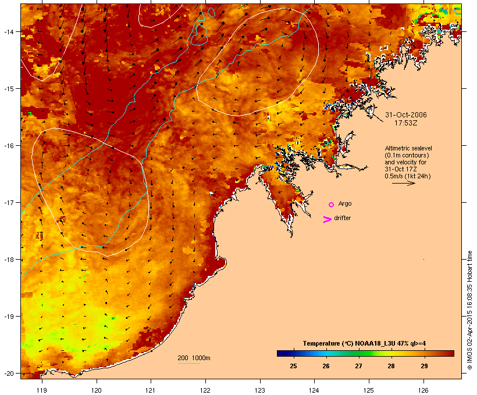Click the 0.5m/s velocity scale arrow
This screenshot has width=477, height=395.
[403, 183]
